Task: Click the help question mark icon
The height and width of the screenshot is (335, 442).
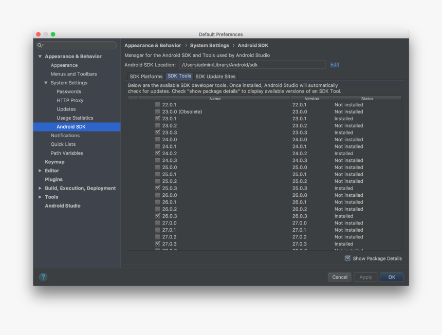Action: [x=43, y=277]
